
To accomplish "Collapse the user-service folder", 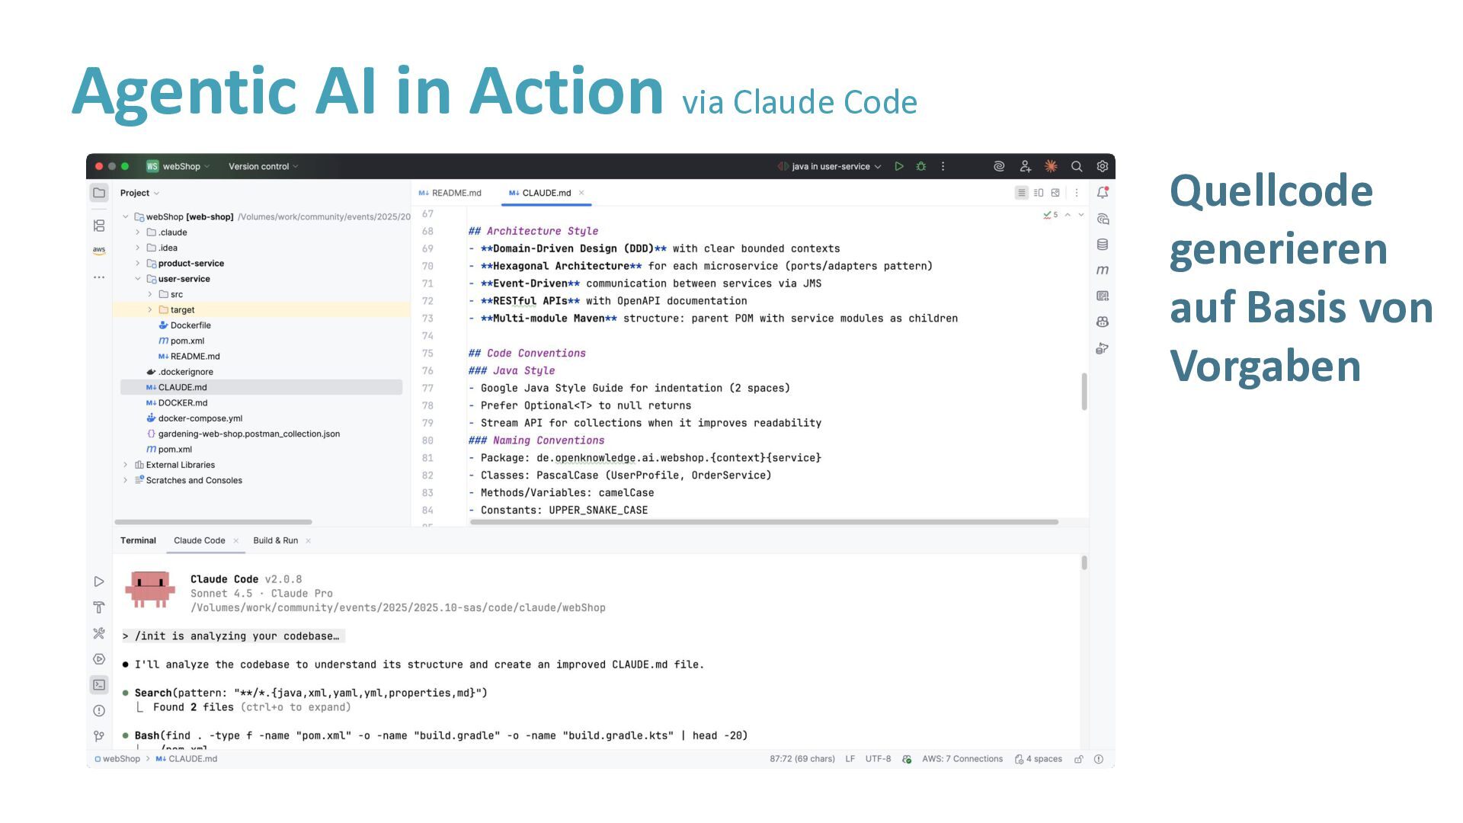I will pyautogui.click(x=138, y=279).
